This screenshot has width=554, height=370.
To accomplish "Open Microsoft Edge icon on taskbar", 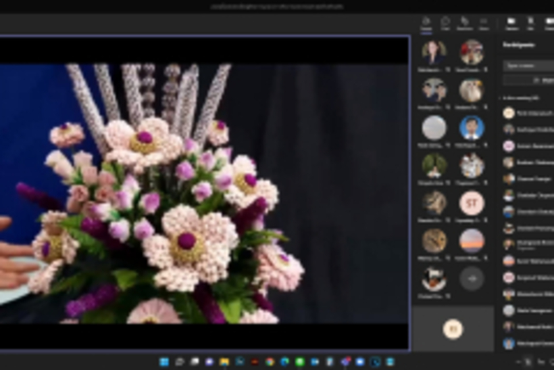I will click(x=285, y=361).
